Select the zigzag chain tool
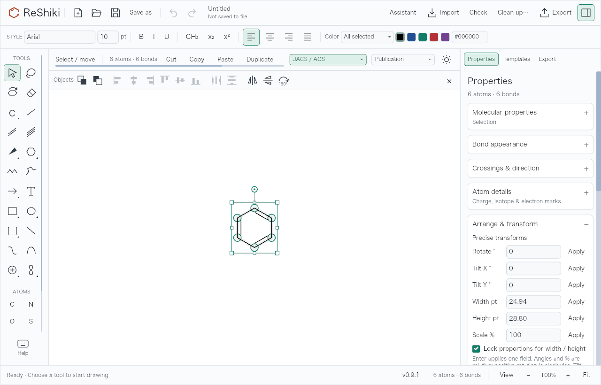 [12, 171]
